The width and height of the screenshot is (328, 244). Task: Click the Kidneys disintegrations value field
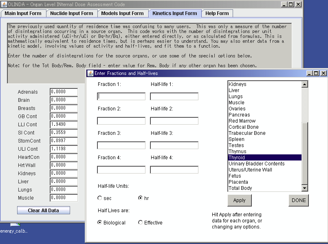click(x=64, y=173)
